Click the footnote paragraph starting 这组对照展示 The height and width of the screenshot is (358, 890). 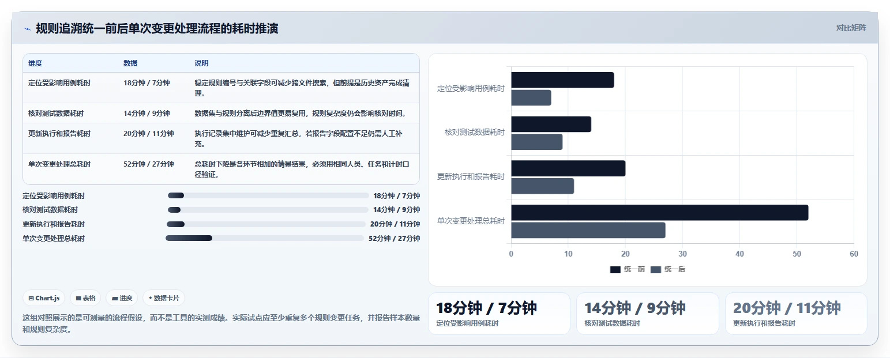(x=221, y=323)
